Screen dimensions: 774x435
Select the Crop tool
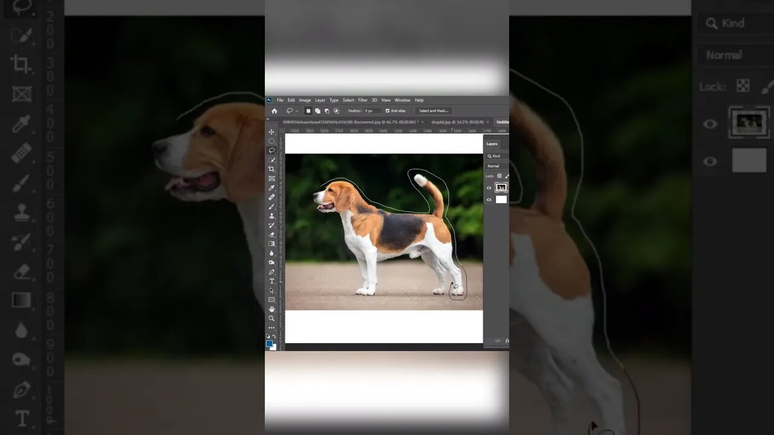tap(272, 169)
